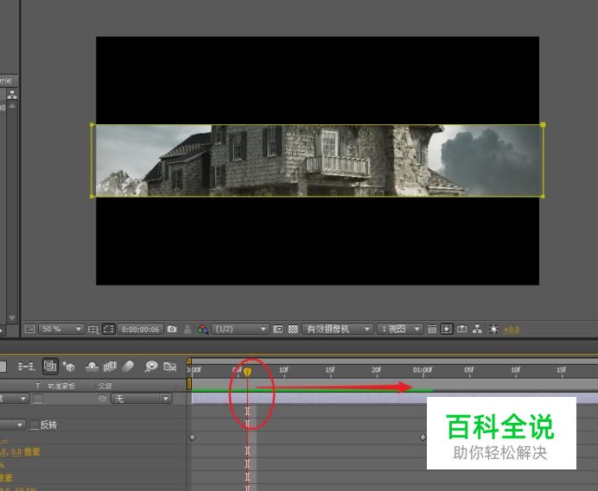
Task: Toggle mask and shape path visibility
Action: pyautogui.click(x=109, y=329)
